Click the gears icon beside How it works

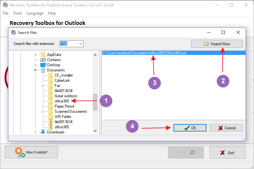tap(20, 152)
